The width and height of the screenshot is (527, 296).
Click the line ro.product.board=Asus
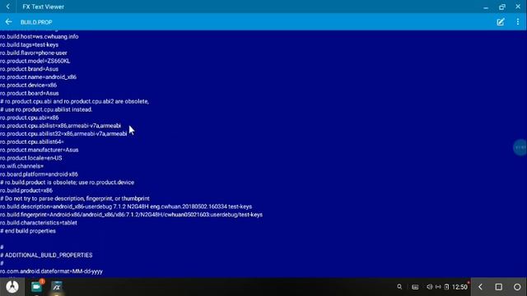(30, 93)
